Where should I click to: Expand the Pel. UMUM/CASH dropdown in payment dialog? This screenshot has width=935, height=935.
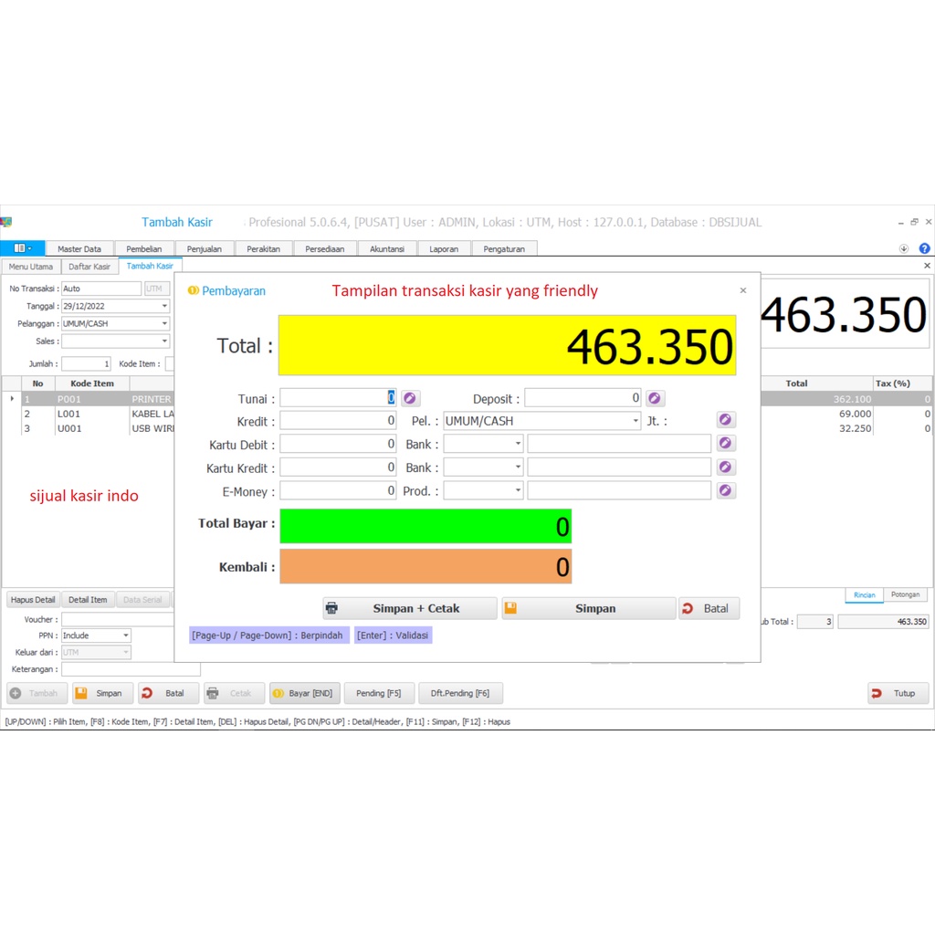pos(636,421)
